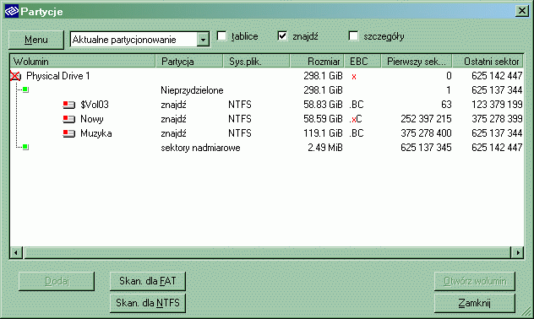Click the 58.59 GiB size value
Viewport: 534px width, 319px height.
coord(323,119)
